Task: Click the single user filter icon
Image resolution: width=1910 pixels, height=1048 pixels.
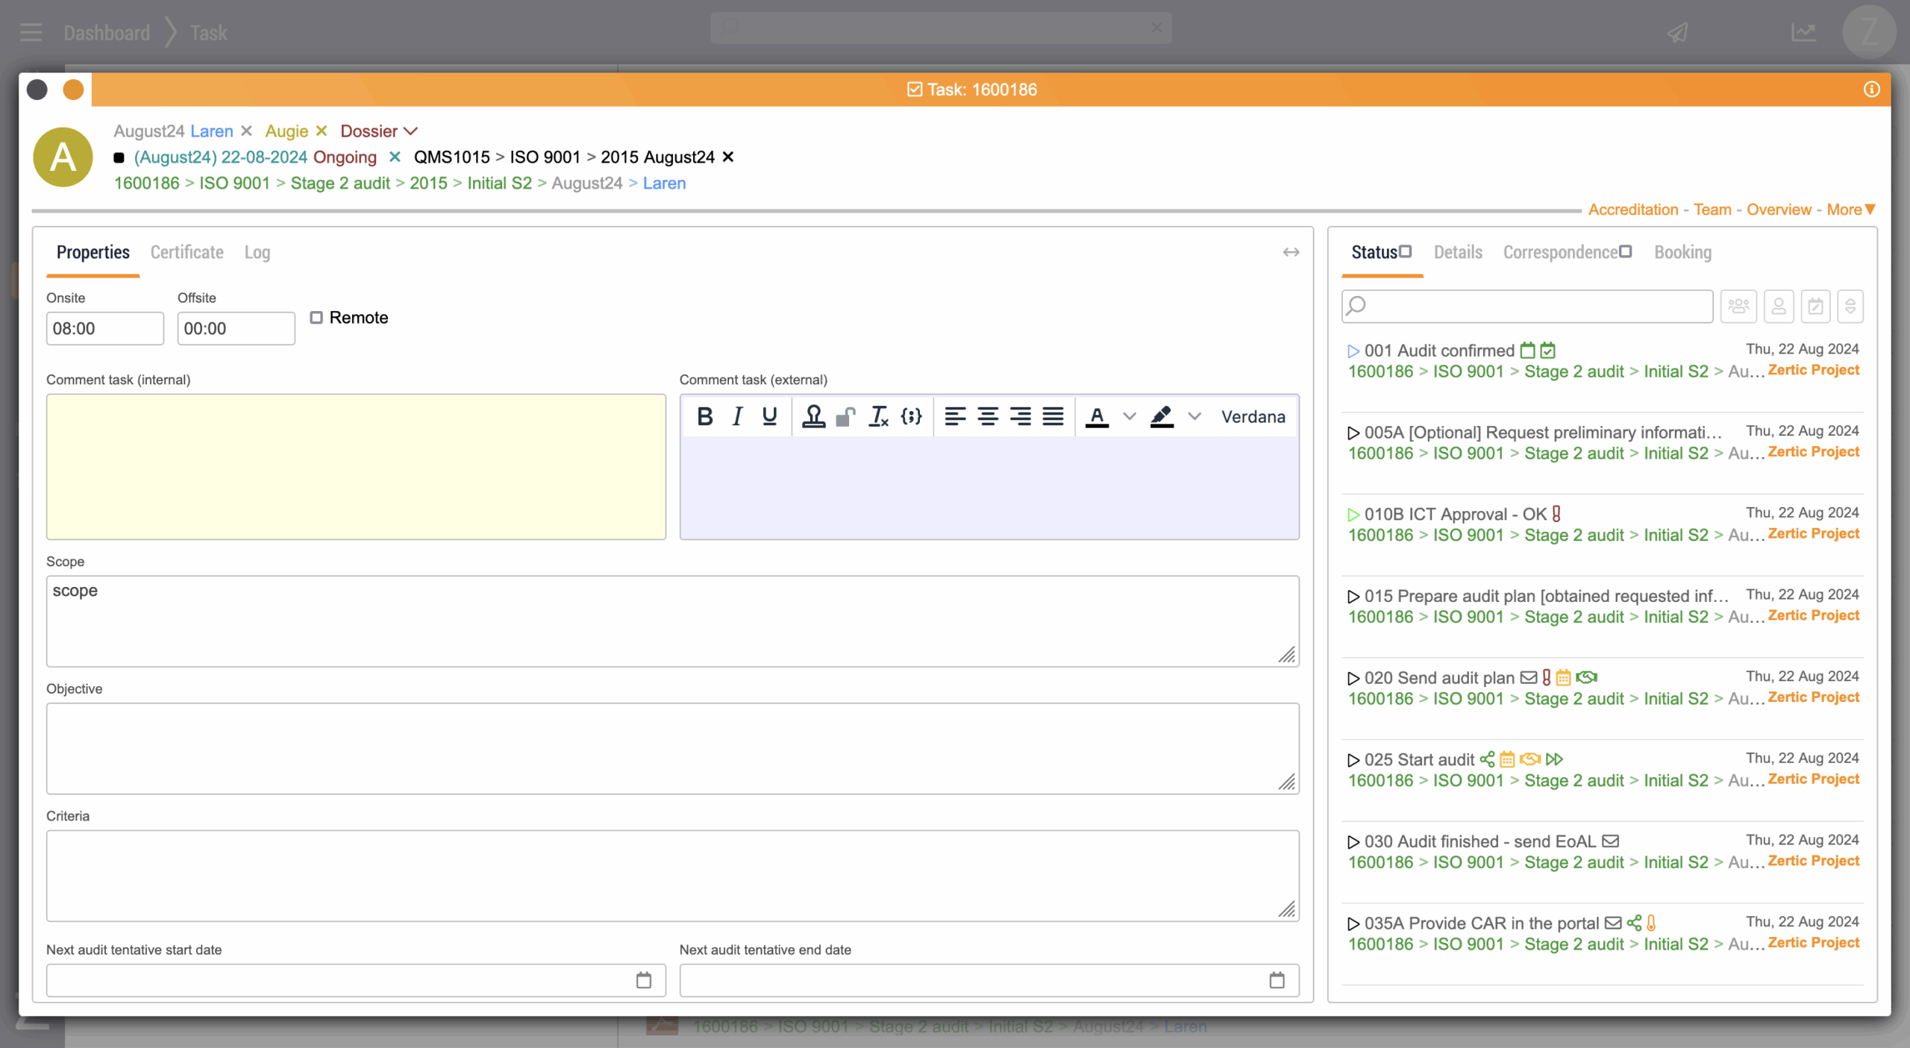Action: 1779,306
